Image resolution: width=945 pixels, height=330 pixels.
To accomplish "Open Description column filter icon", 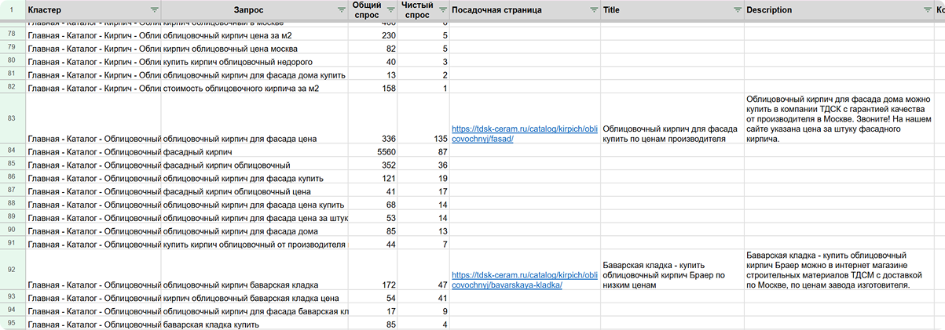I will (x=927, y=10).
